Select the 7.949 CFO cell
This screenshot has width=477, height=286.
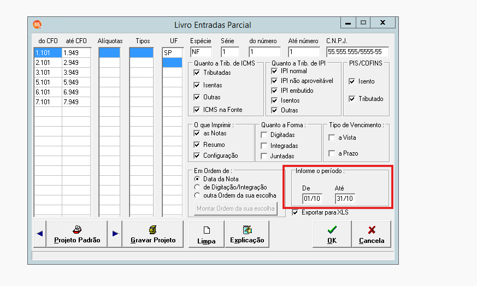pos(76,102)
